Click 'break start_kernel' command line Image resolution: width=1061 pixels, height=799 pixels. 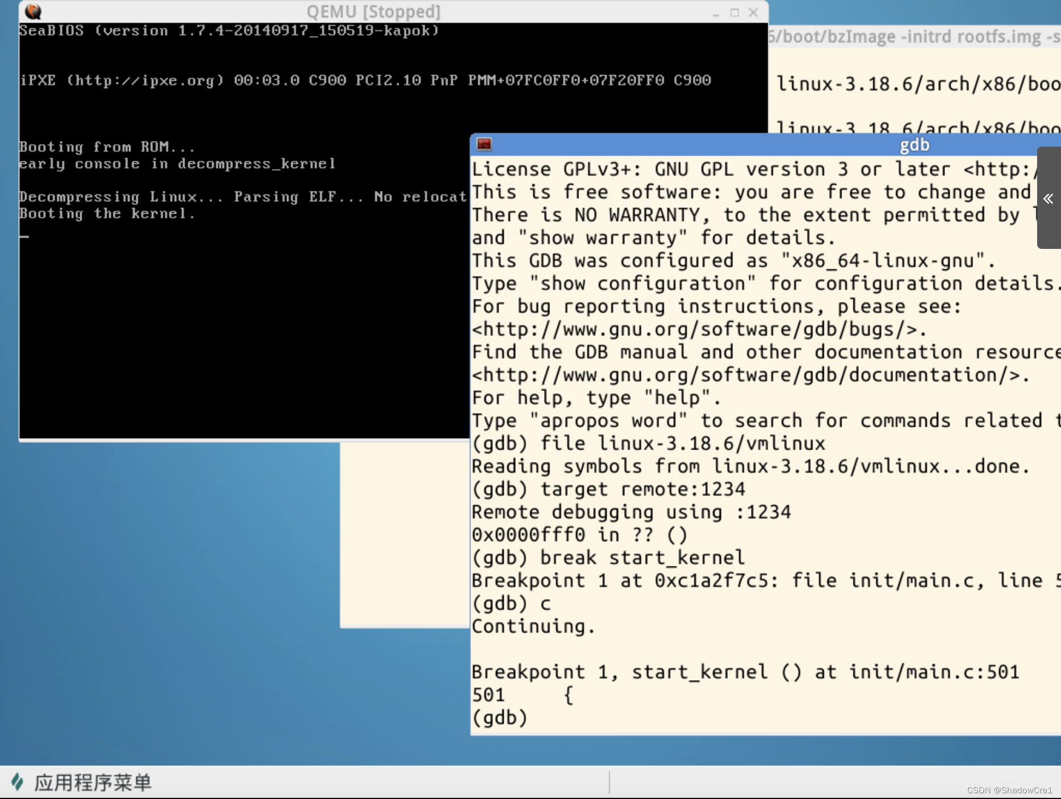click(608, 557)
